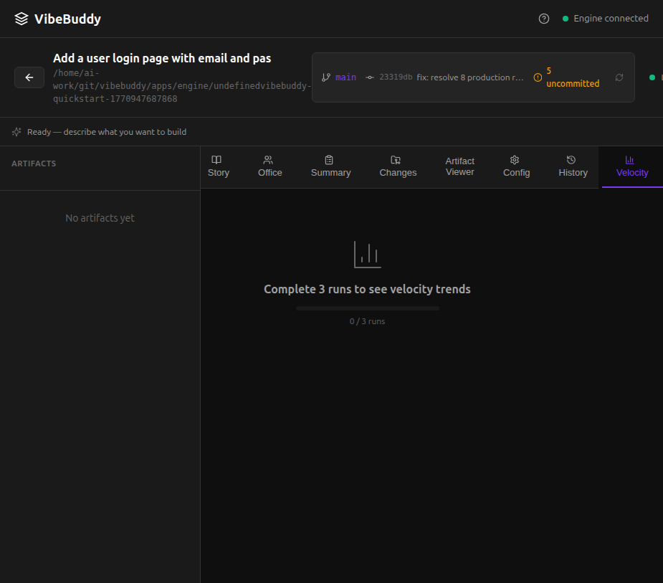Select the Velocity bar chart icon
Screen dimensions: 663x583
631,160
